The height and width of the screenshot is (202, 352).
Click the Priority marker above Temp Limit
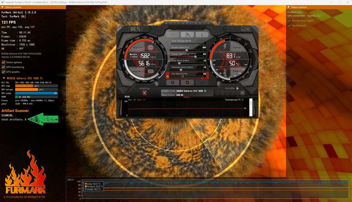(x=193, y=53)
